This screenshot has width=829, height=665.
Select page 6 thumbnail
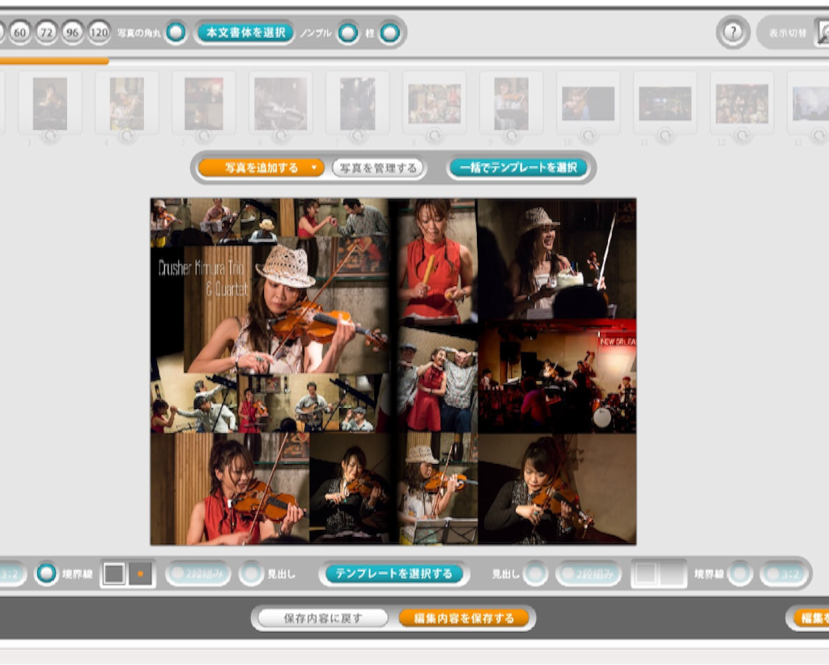click(x=281, y=104)
